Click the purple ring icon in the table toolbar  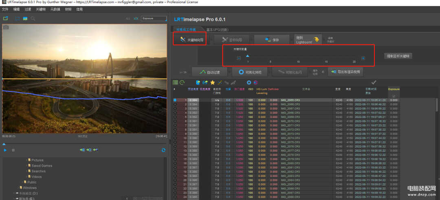tap(255, 83)
